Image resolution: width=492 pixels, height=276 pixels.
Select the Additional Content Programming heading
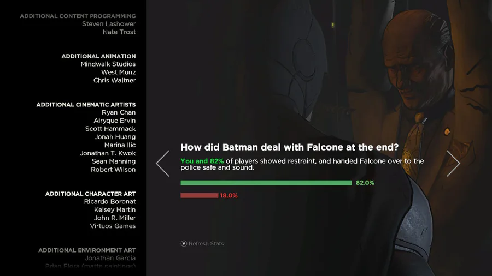[x=78, y=16]
